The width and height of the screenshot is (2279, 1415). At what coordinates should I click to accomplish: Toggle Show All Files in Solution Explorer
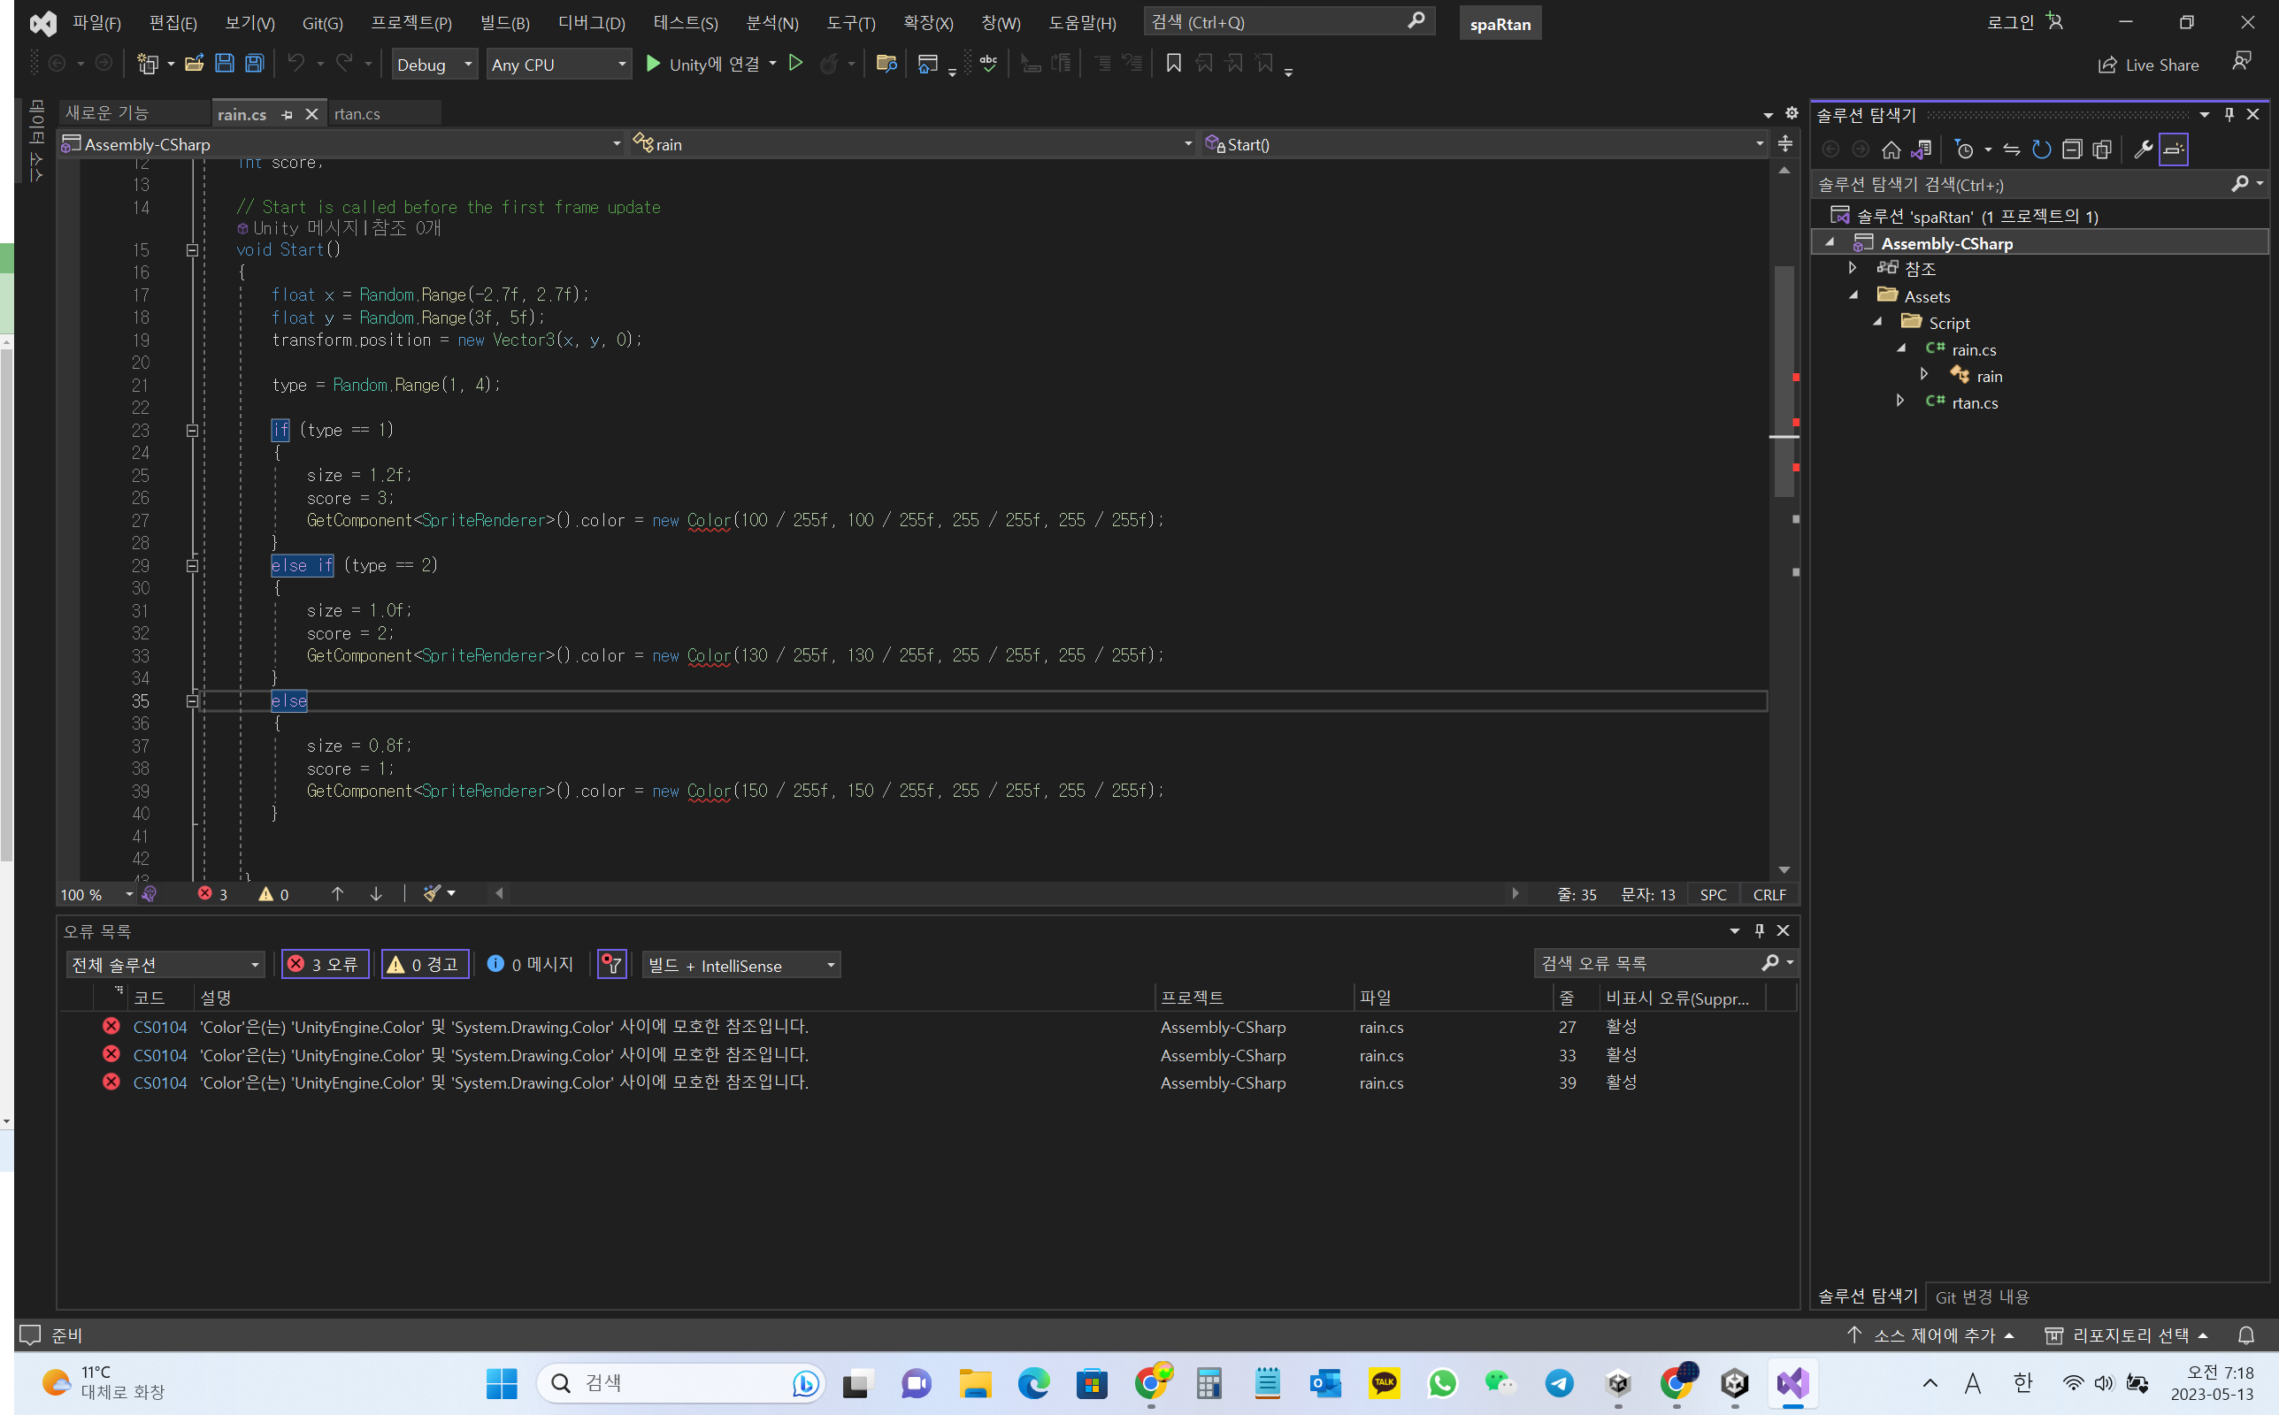point(2102,149)
